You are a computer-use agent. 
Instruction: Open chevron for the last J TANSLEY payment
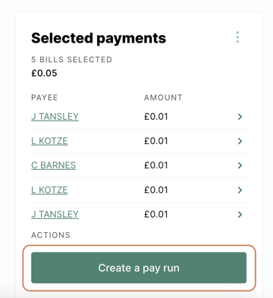click(240, 214)
